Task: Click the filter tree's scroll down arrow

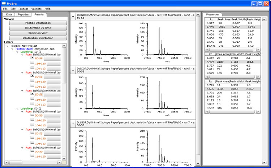Action: click(x=64, y=158)
